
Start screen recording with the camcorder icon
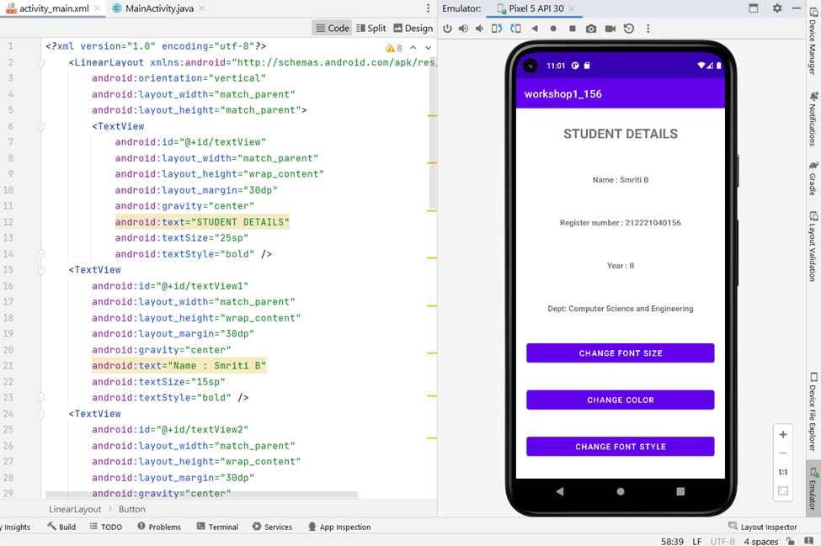pyautogui.click(x=611, y=28)
